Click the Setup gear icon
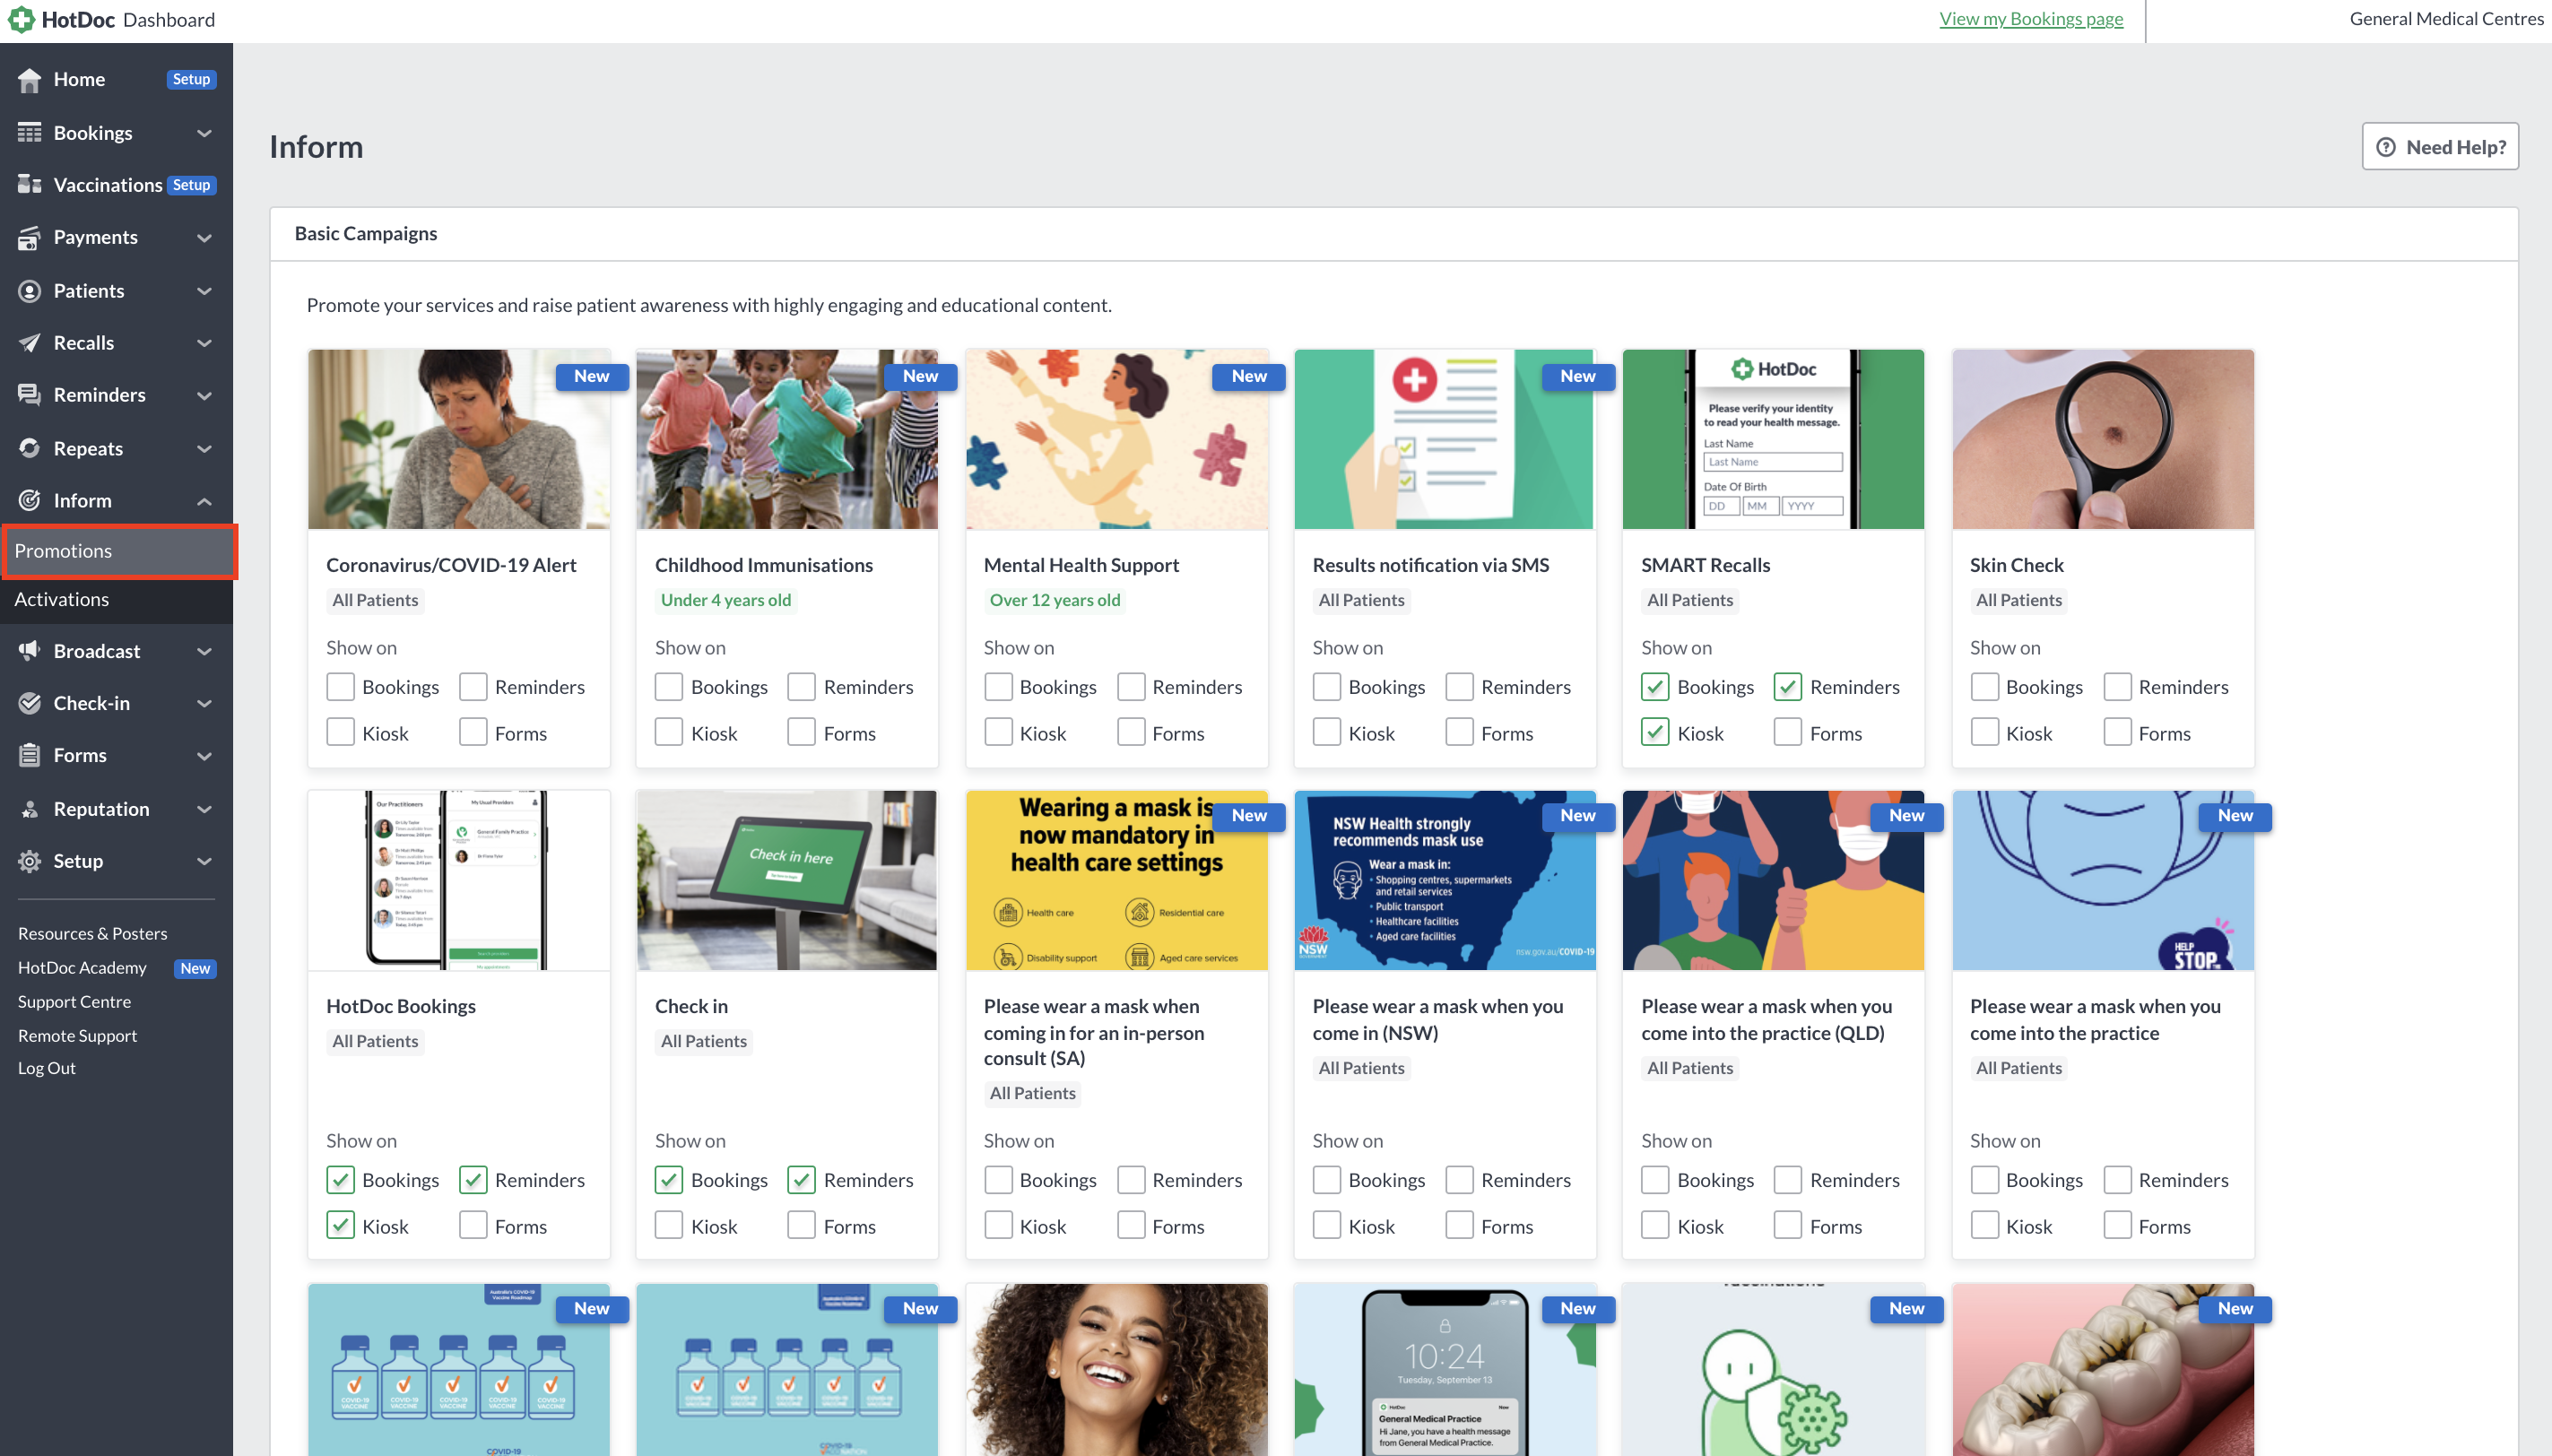This screenshot has width=2552, height=1456. pos(29,861)
